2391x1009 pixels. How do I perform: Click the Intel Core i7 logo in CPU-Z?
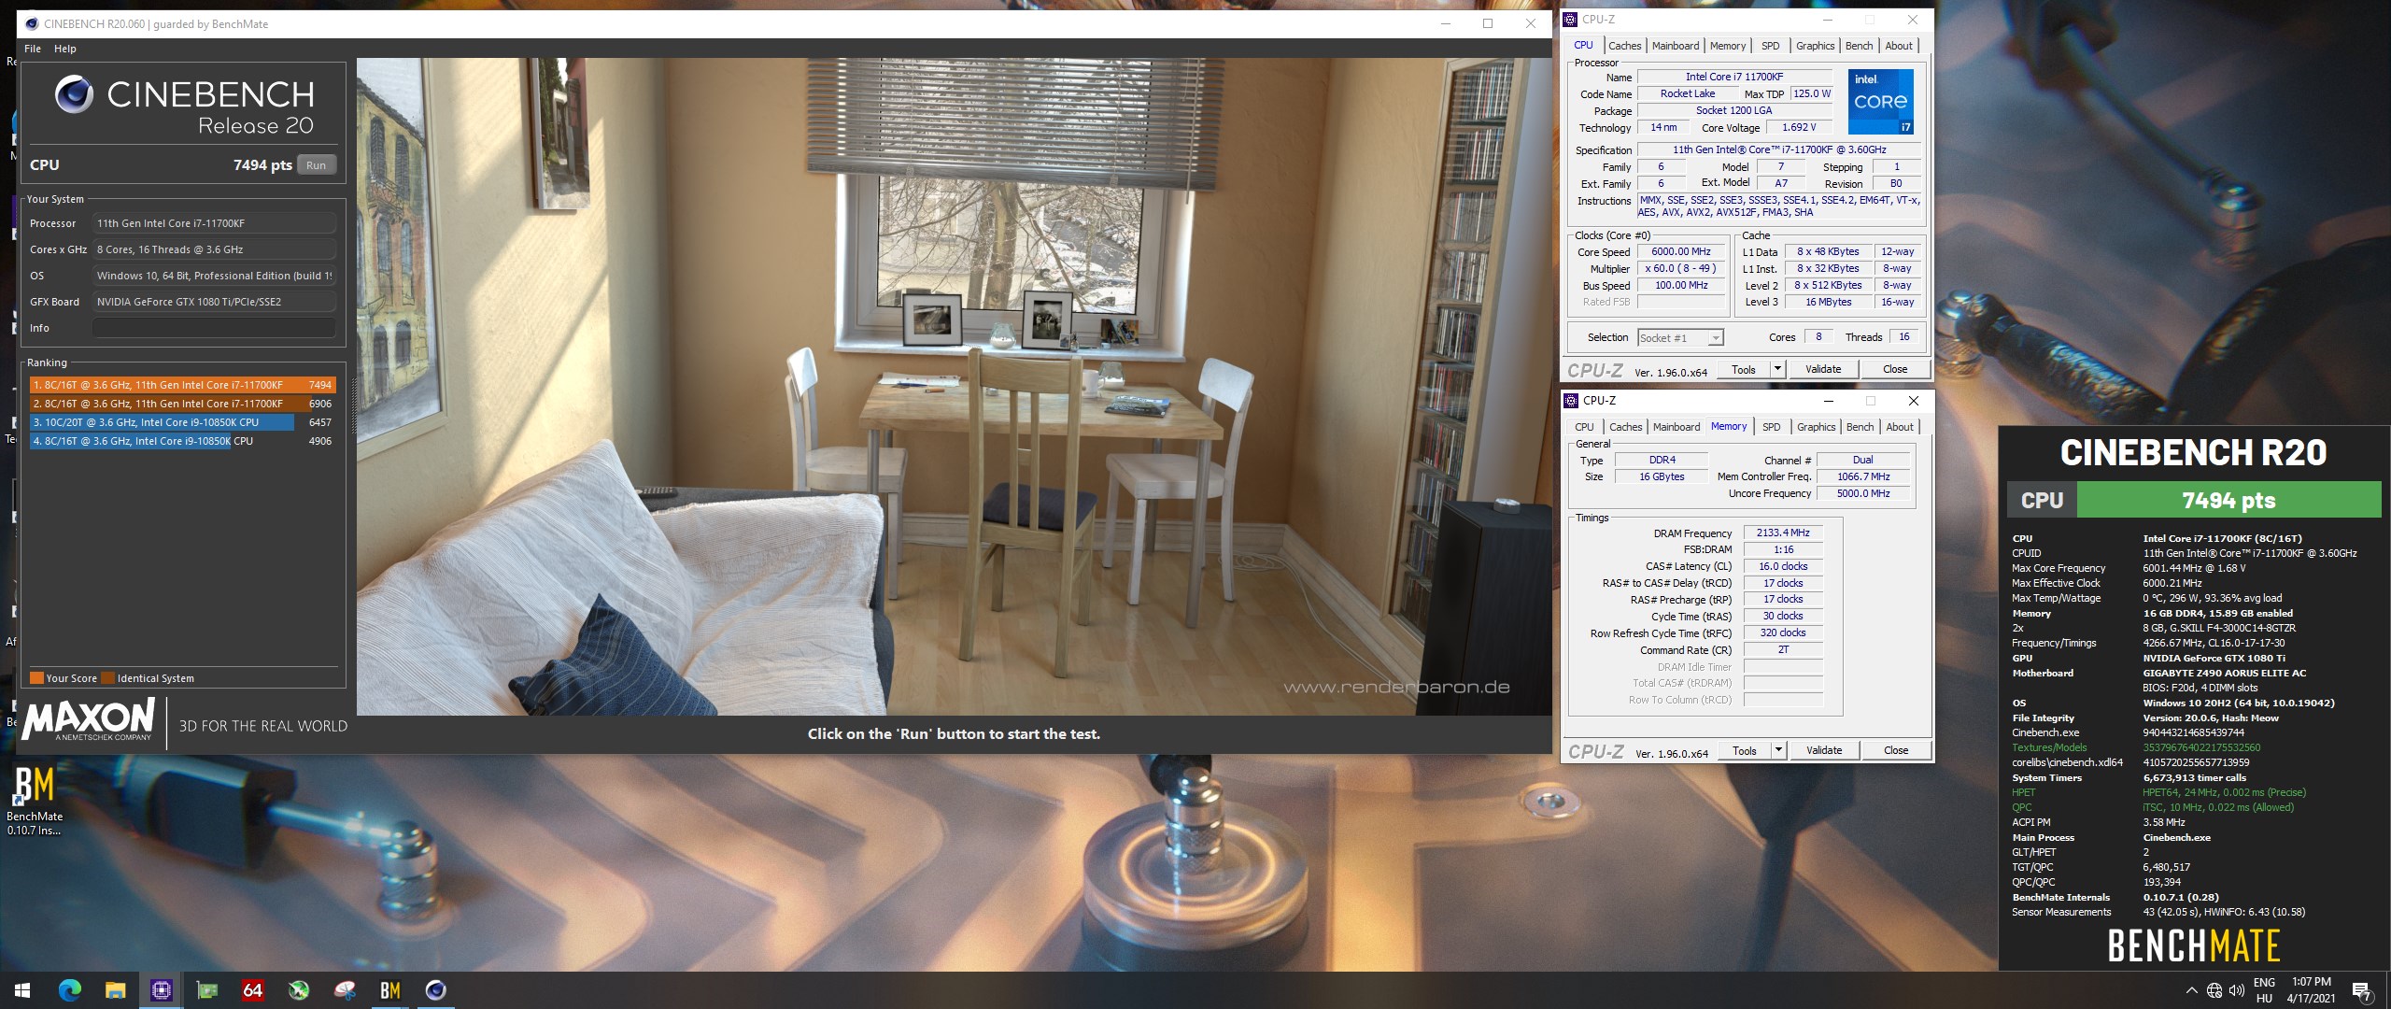pyautogui.click(x=1881, y=101)
